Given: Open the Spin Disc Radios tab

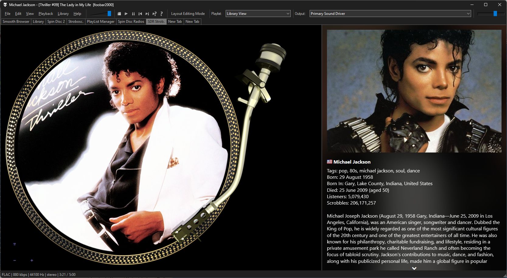Looking at the screenshot, I should (x=131, y=22).
